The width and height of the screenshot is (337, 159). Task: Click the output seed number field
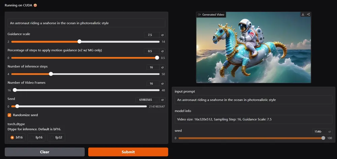[x=319, y=131]
